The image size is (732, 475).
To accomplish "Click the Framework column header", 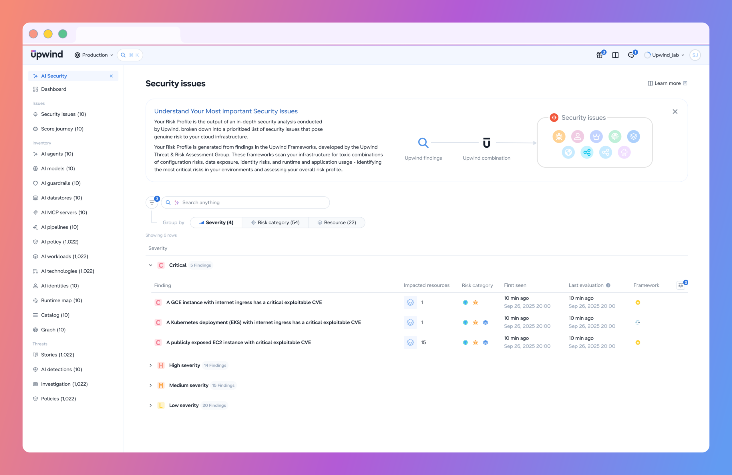I will (646, 285).
